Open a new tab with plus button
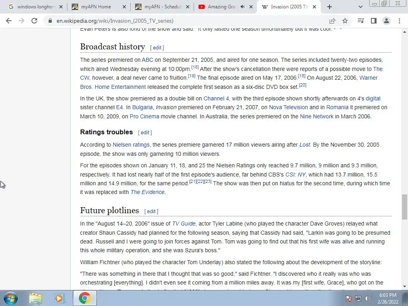408x306 pixels. click(330, 7)
